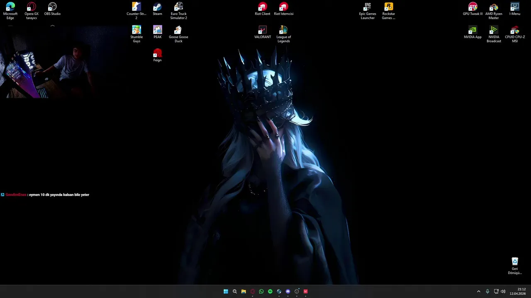Select the CPUID CPU-Z MSI icon
The height and width of the screenshot is (298, 531).
tap(515, 34)
